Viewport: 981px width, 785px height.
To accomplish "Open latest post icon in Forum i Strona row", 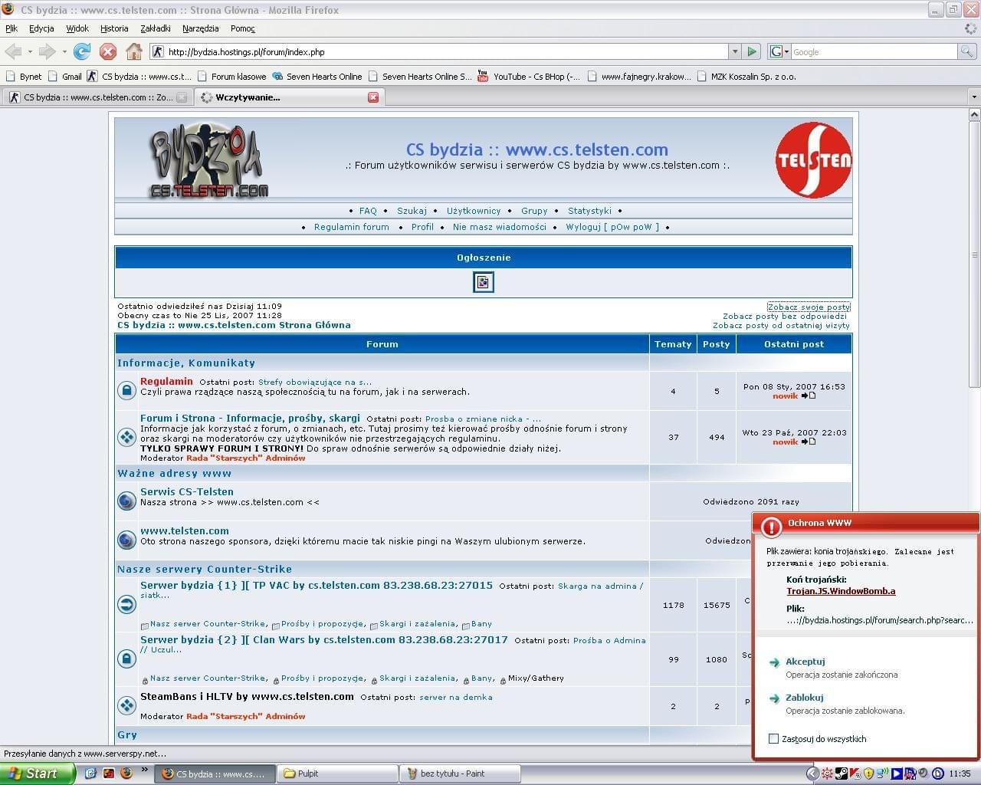I will (x=809, y=442).
